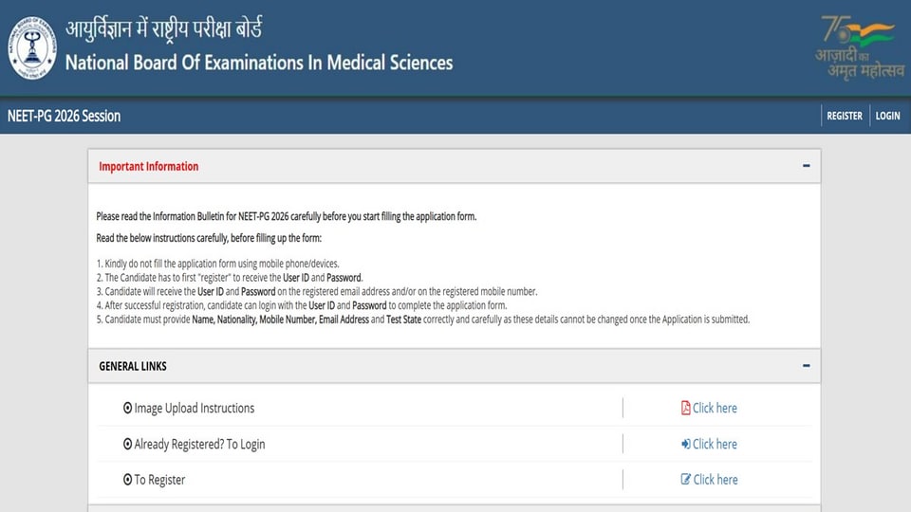
Task: Click the PDF icon for Image Upload Instructions
Action: [685, 408]
